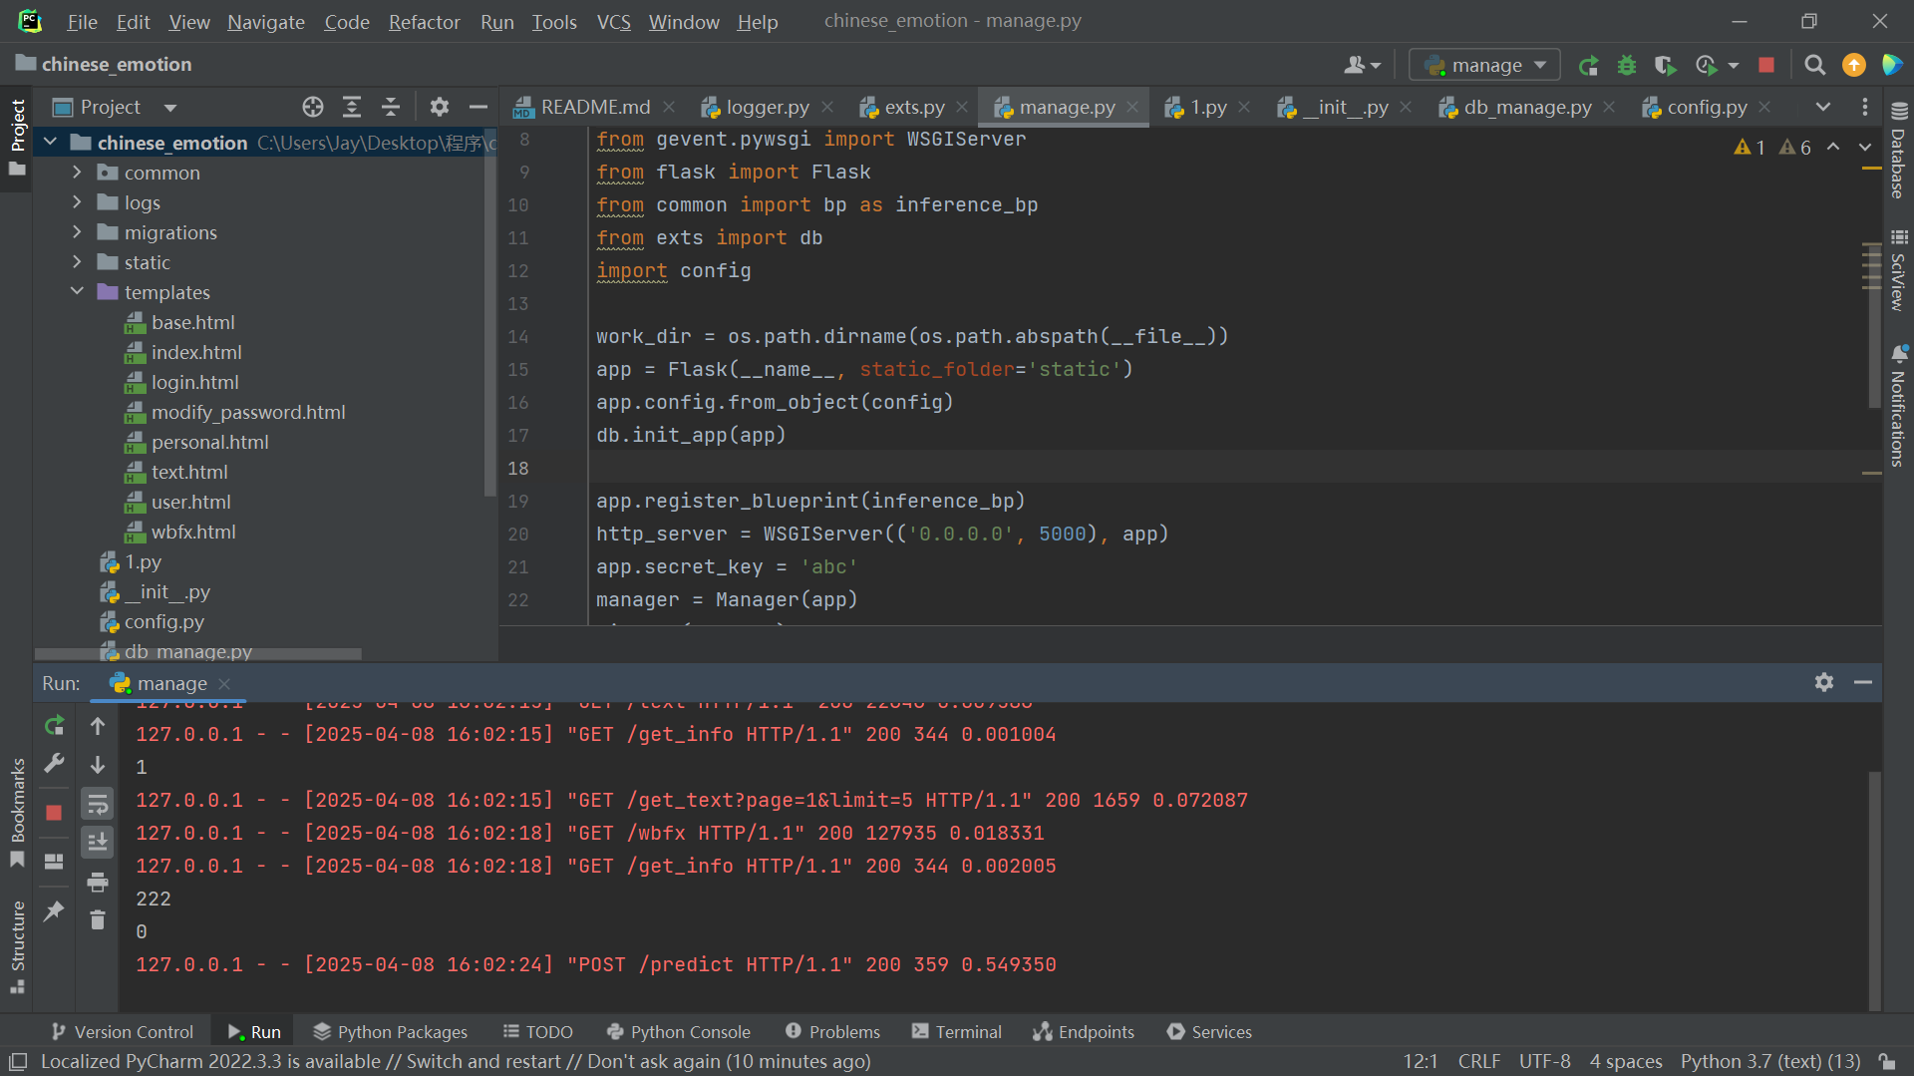The height and width of the screenshot is (1077, 1914).
Task: Toggle the Database side panel
Action: [x=1899, y=152]
